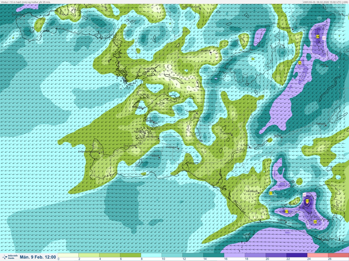349x261 pixels.
Task: Click the yellow 27 gust marker above Steinar
Action: [287, 211]
